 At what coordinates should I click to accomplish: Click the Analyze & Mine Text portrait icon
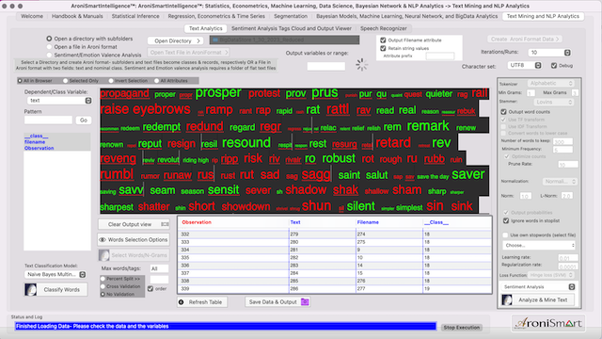coord(507,299)
